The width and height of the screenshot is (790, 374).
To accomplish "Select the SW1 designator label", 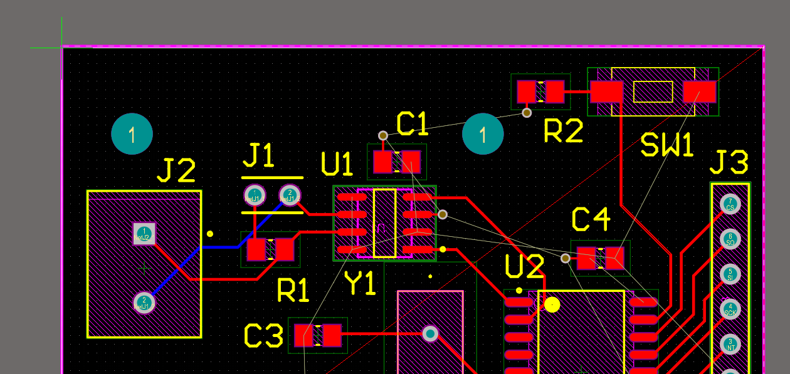I will (x=668, y=145).
